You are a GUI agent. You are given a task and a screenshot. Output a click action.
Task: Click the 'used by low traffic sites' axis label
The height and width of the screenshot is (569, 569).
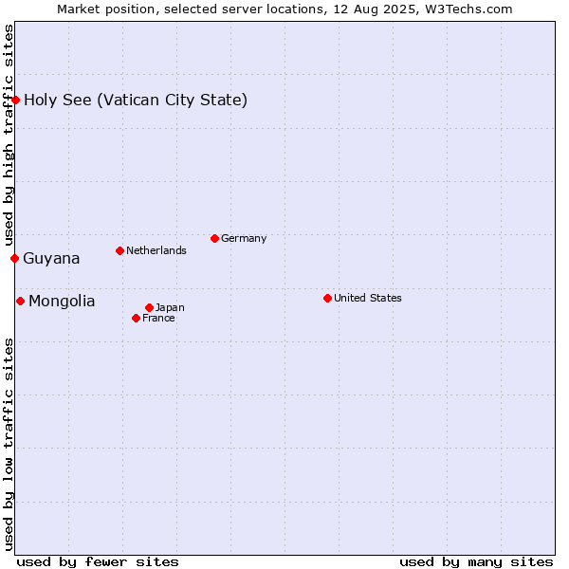pyautogui.click(x=8, y=445)
